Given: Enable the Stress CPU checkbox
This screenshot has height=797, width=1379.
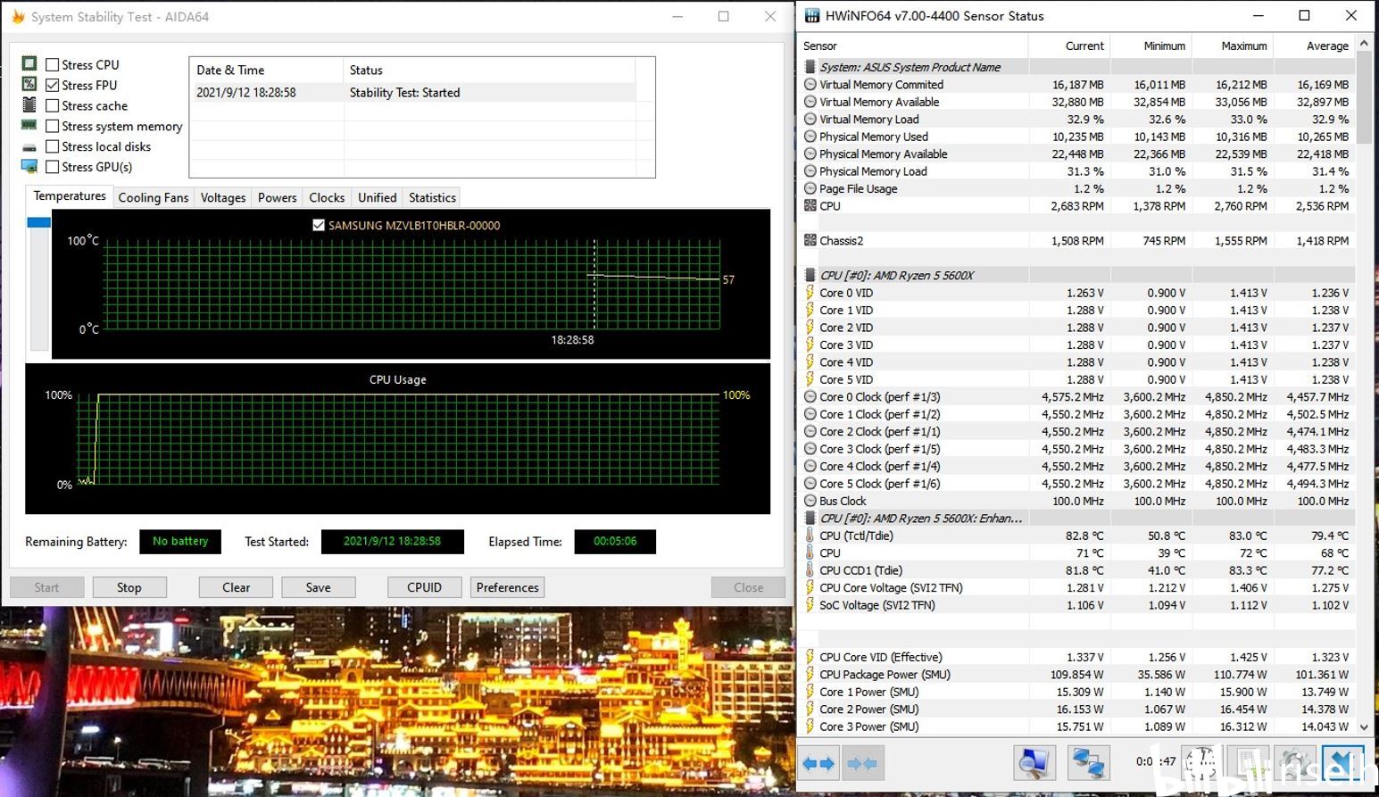Looking at the screenshot, I should pos(53,64).
